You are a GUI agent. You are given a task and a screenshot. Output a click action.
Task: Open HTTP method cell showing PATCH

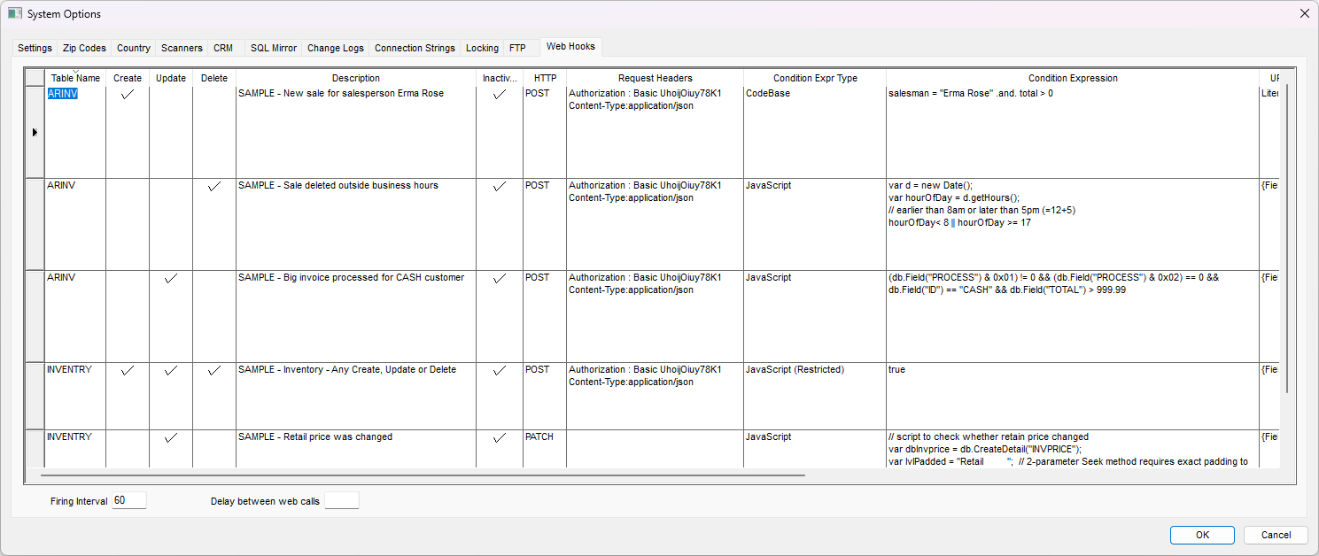point(544,437)
